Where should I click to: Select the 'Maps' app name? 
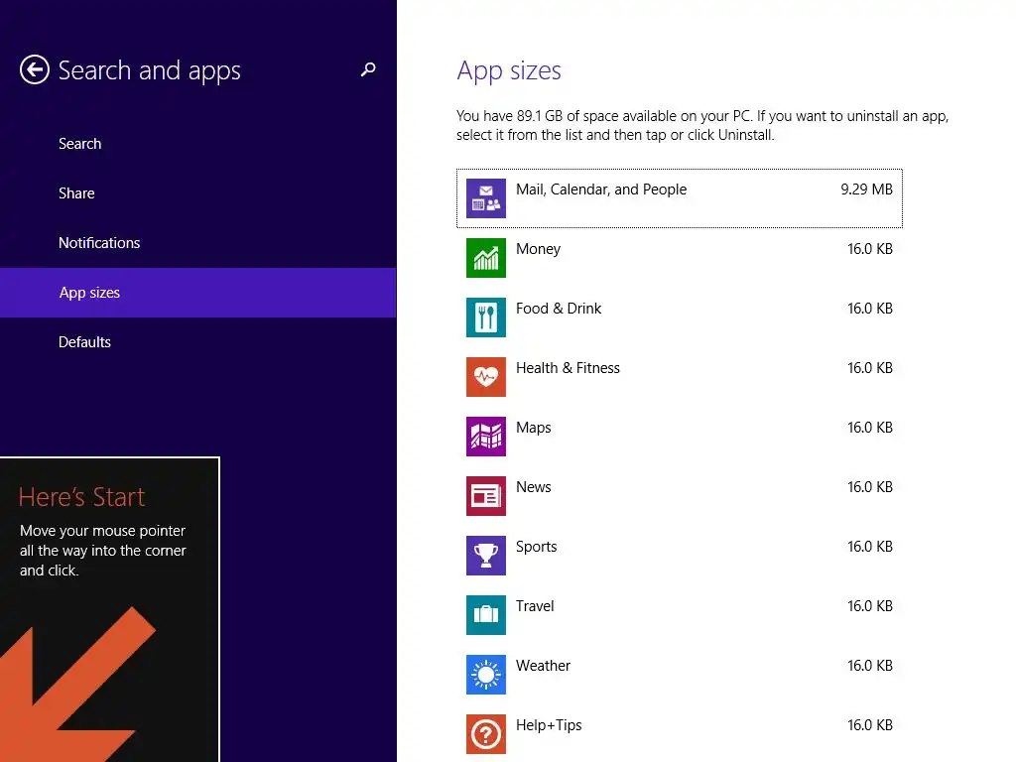[533, 429]
